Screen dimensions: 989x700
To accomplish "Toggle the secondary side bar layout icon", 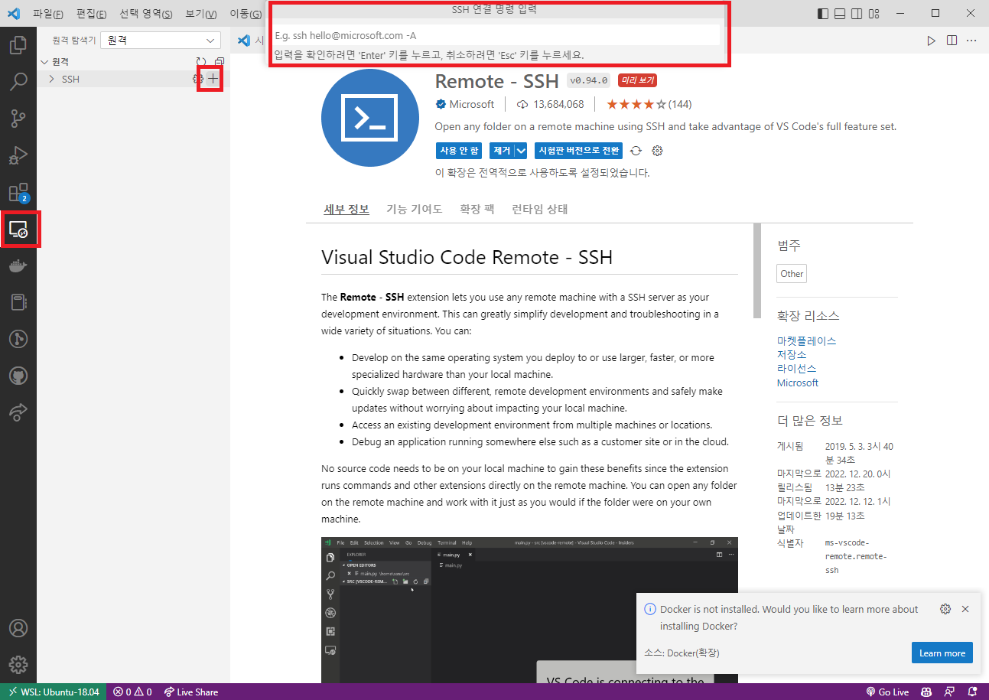I will (857, 14).
